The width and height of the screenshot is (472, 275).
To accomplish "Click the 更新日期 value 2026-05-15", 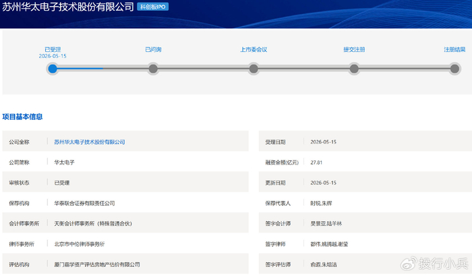I will coord(323,183).
